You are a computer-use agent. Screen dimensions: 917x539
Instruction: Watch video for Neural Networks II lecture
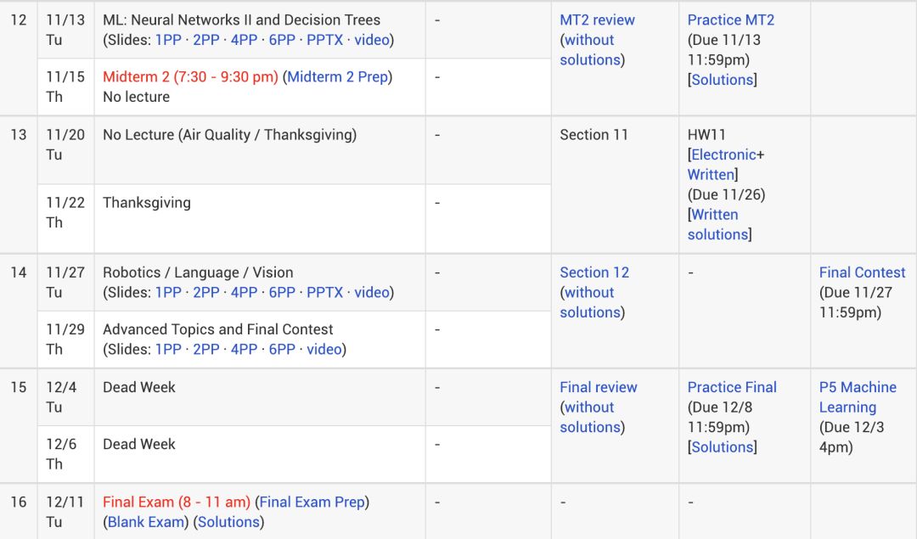tap(372, 40)
